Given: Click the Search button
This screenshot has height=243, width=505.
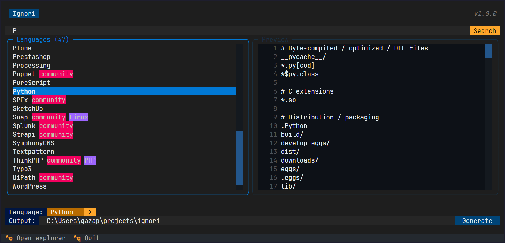Looking at the screenshot, I should tap(484, 31).
